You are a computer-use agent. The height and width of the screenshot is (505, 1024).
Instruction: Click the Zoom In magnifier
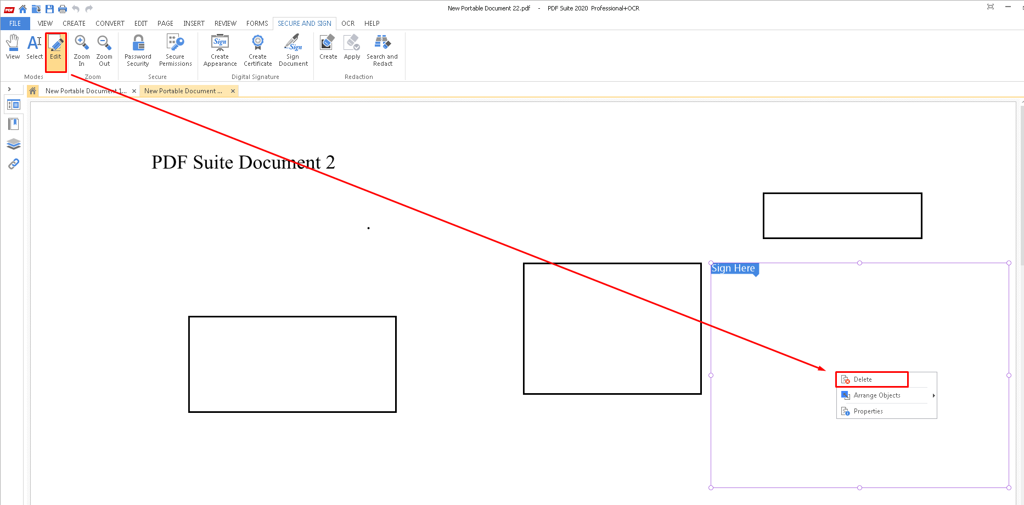tap(82, 50)
